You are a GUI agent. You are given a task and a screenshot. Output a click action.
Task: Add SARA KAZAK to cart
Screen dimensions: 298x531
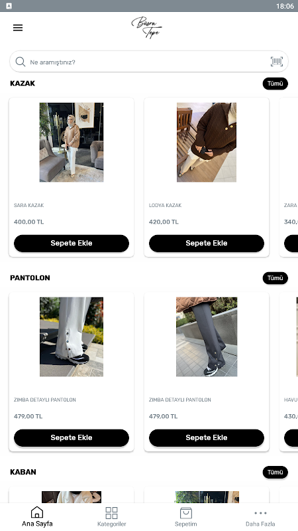72,243
